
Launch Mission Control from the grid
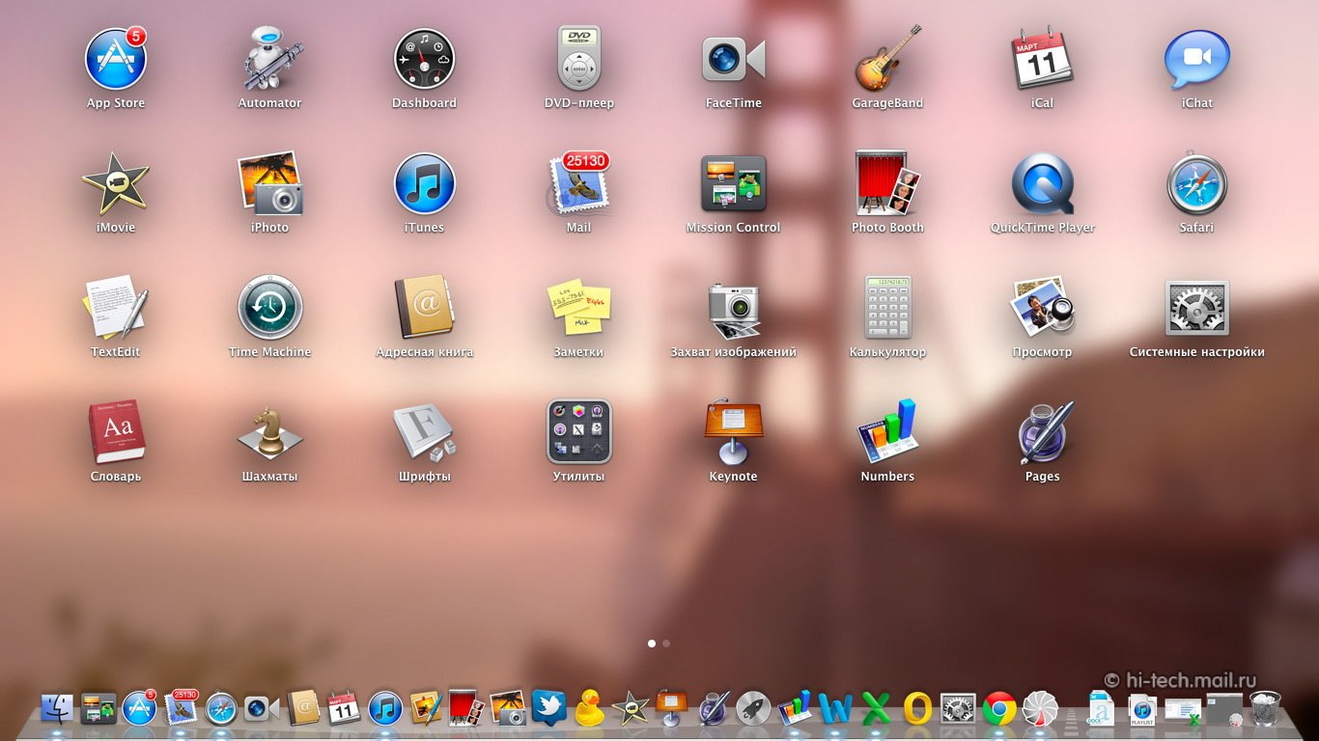click(x=734, y=183)
